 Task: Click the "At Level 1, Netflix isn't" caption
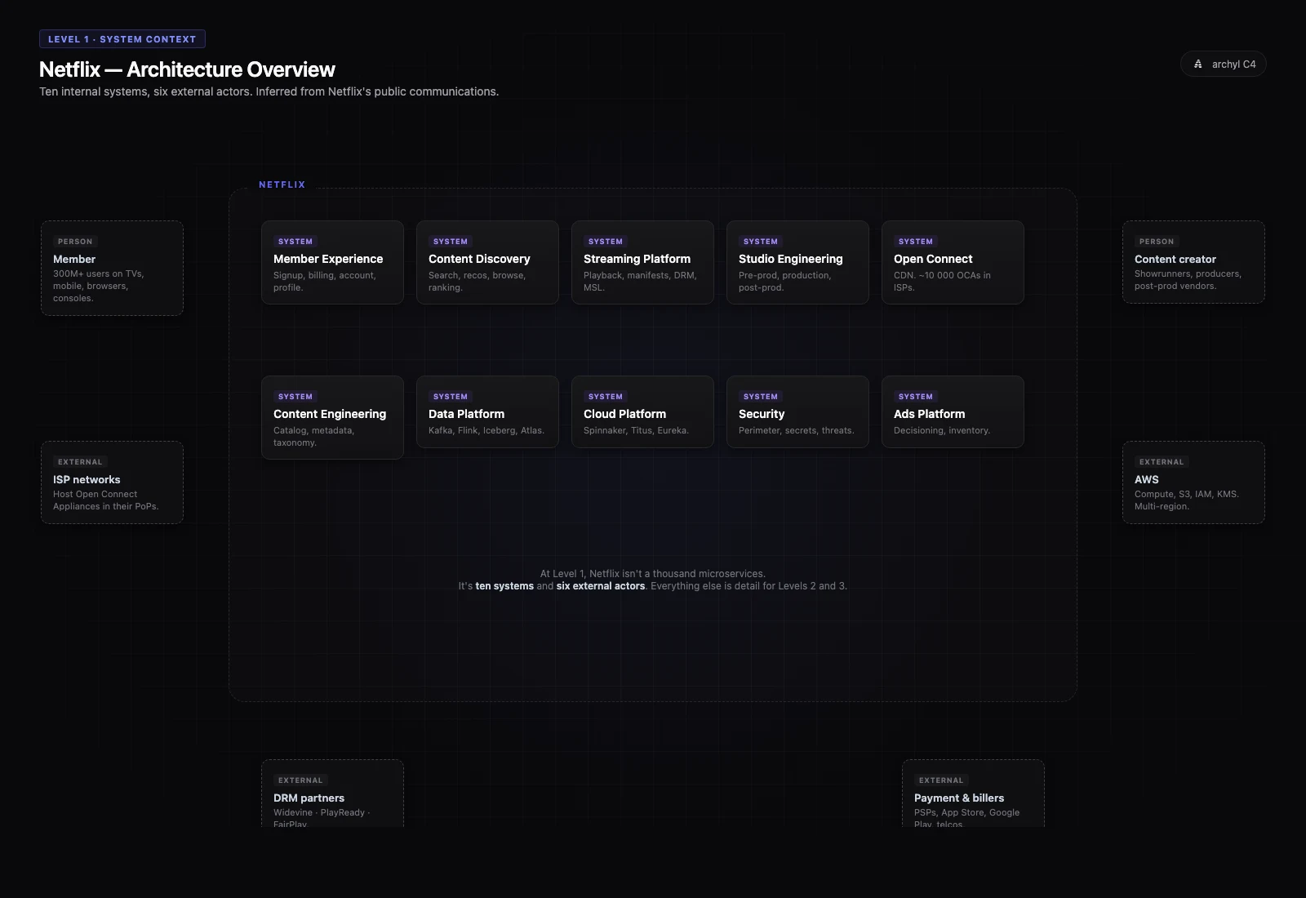click(x=653, y=580)
